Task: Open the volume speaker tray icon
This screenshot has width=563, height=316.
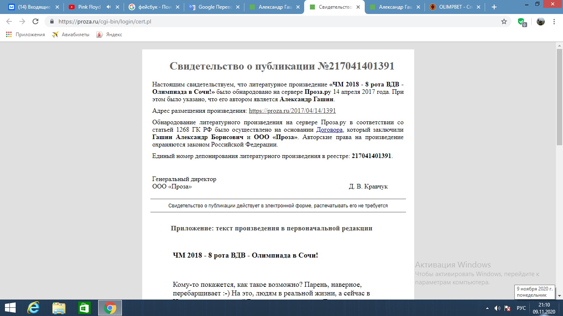Action: click(497, 308)
